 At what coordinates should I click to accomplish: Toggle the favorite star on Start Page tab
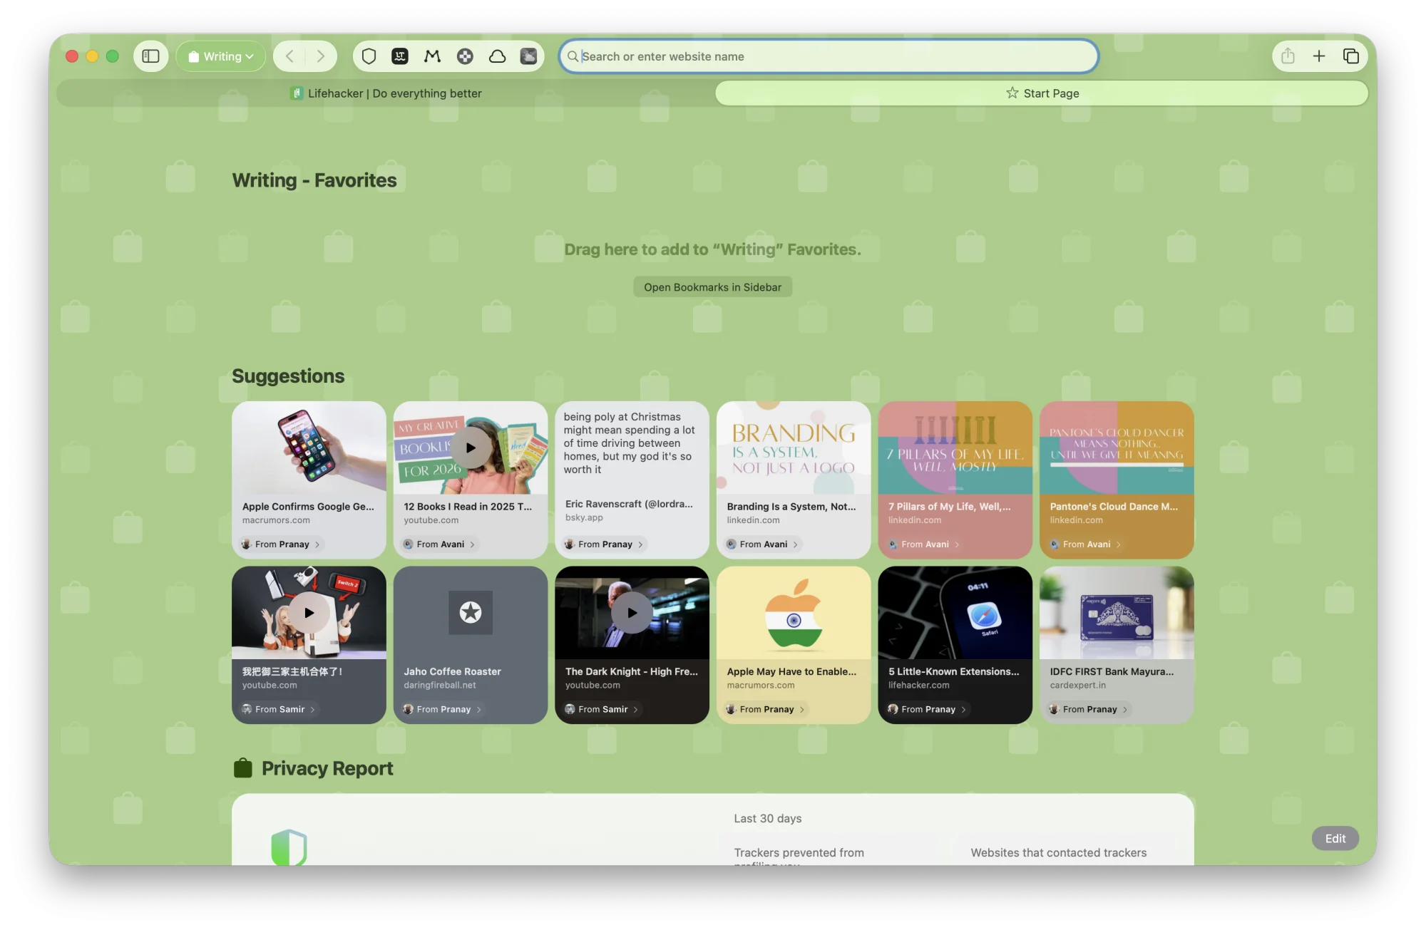[1012, 93]
